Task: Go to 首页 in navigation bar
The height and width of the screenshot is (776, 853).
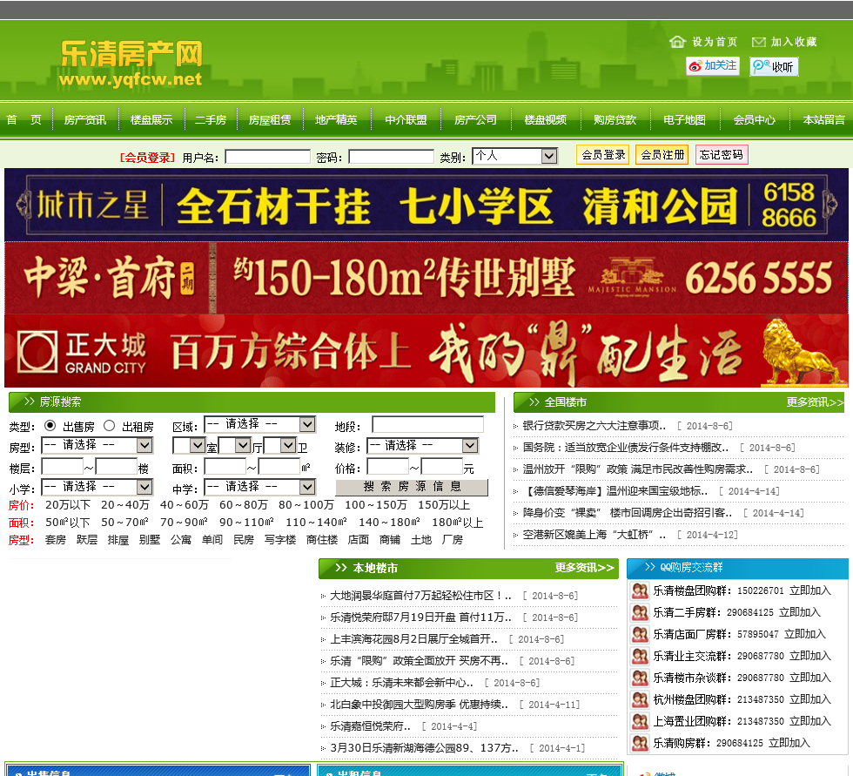Action: point(24,119)
